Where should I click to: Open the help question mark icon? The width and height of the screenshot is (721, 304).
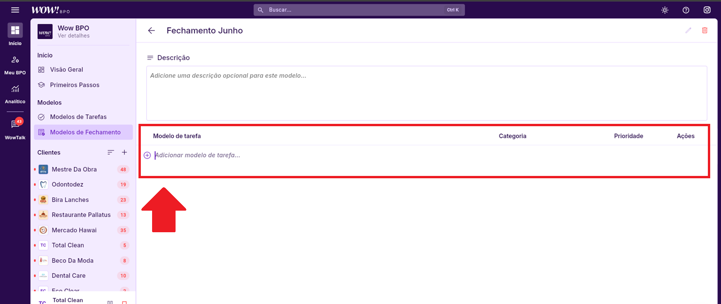pyautogui.click(x=686, y=10)
